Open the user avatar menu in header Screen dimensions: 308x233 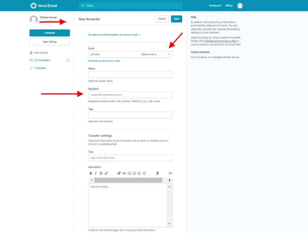tap(240, 6)
